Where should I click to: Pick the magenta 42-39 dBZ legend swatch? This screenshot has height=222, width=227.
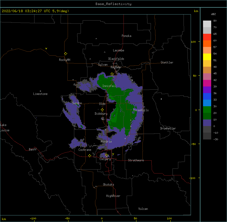click(x=207, y=83)
